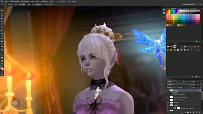
Task: Filter layers by type layers icon
Action: pyautogui.click(x=189, y=81)
